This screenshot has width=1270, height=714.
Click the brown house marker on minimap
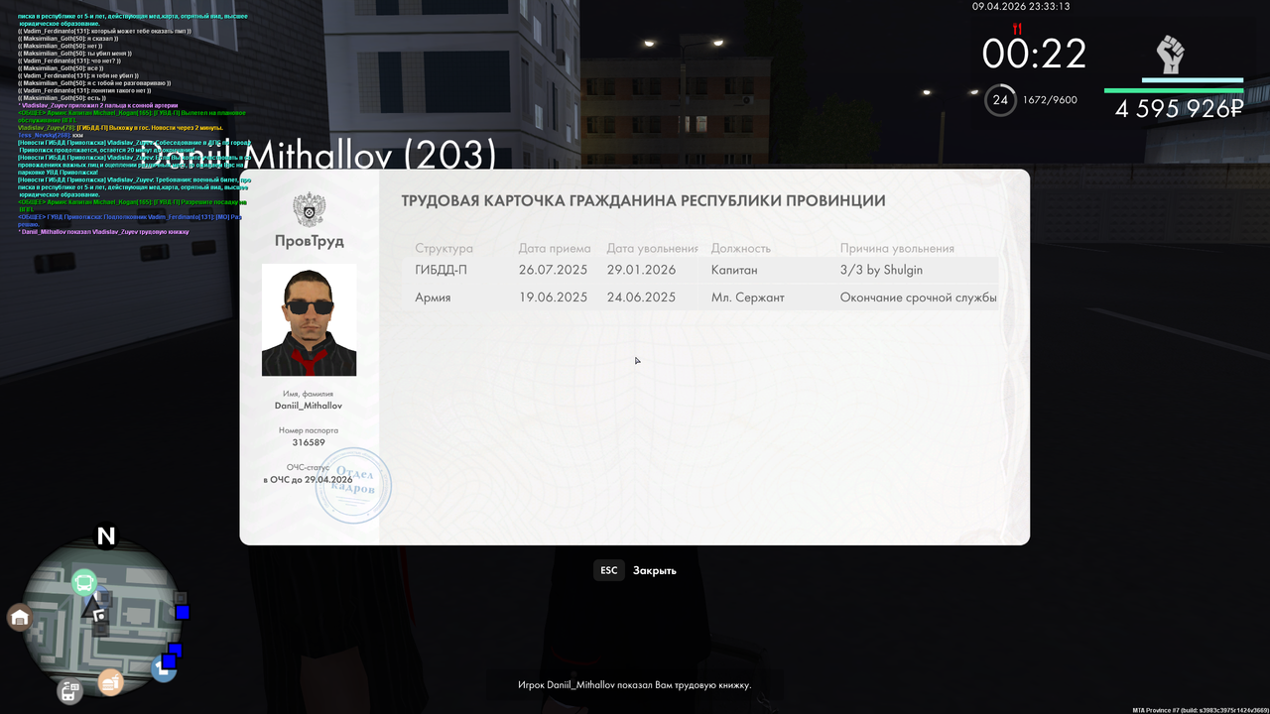19,619
